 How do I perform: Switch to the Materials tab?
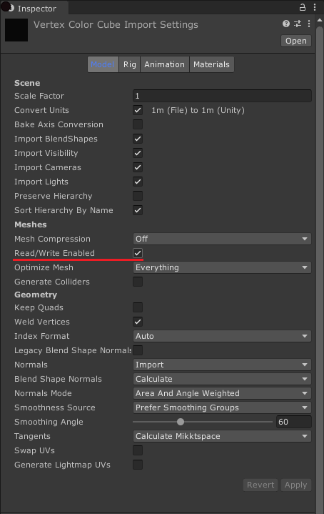211,64
